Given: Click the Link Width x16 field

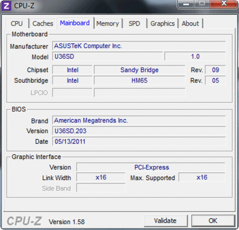Looking at the screenshot, I should (101, 177).
